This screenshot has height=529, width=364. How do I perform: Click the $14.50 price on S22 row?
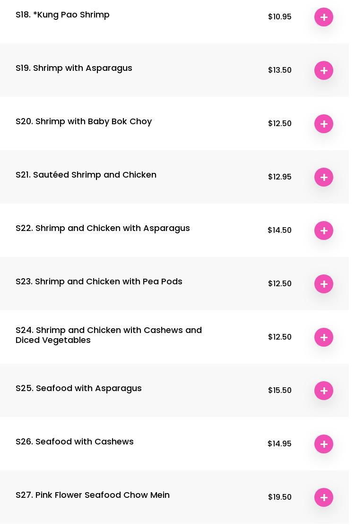point(279,230)
